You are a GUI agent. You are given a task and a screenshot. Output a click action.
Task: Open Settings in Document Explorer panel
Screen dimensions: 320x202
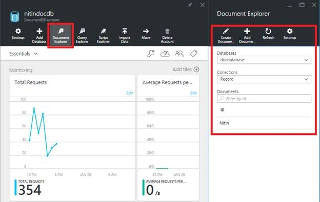290,34
